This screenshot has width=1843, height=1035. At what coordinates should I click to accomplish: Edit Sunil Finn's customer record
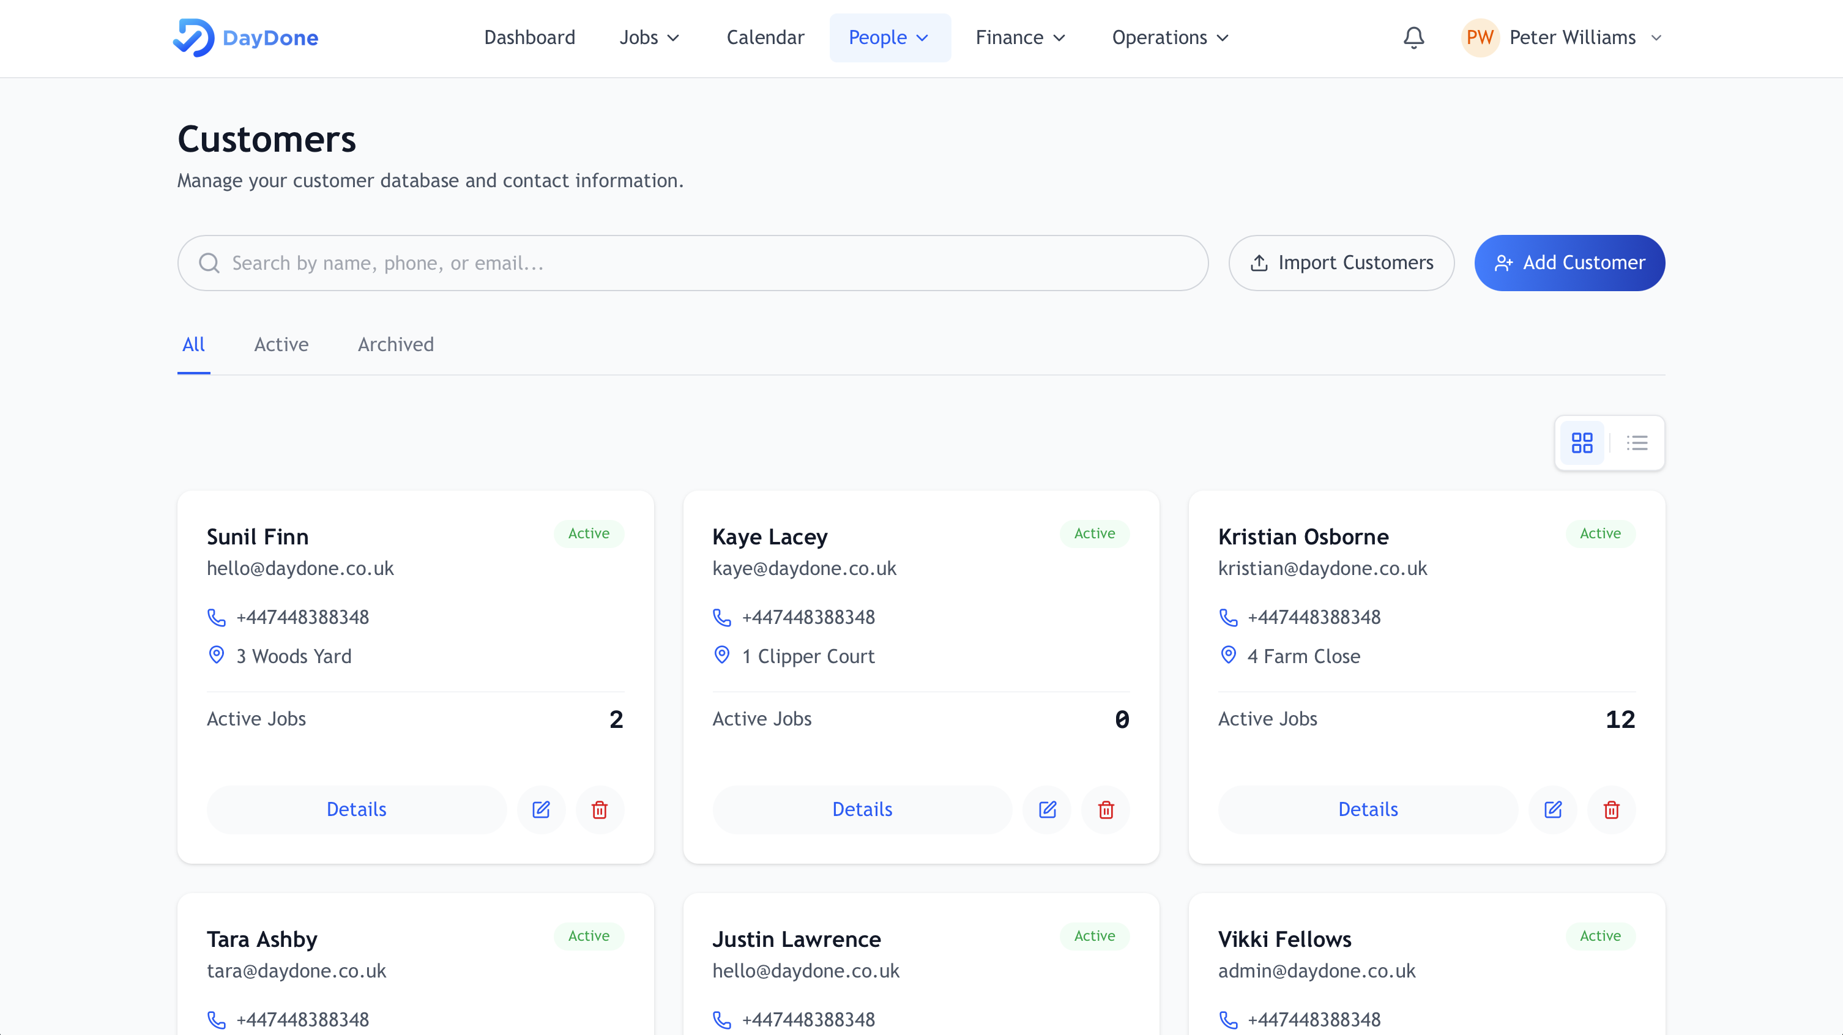[x=542, y=810]
